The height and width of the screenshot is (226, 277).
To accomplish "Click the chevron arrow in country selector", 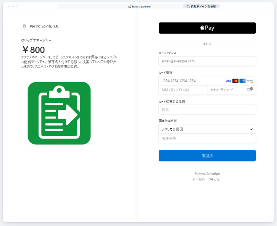I will pos(251,129).
